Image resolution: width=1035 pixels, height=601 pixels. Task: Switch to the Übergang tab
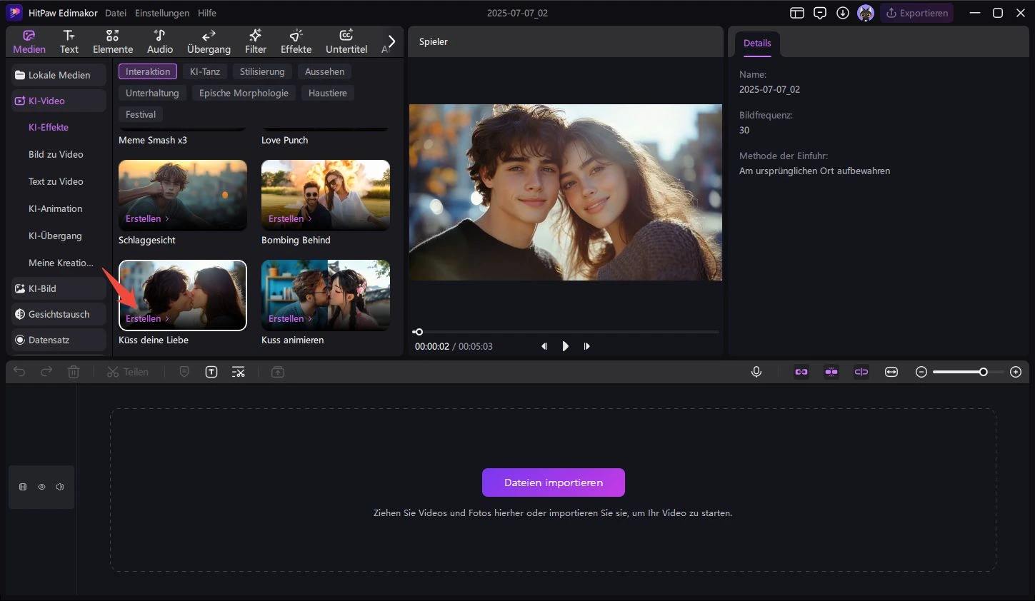point(209,42)
